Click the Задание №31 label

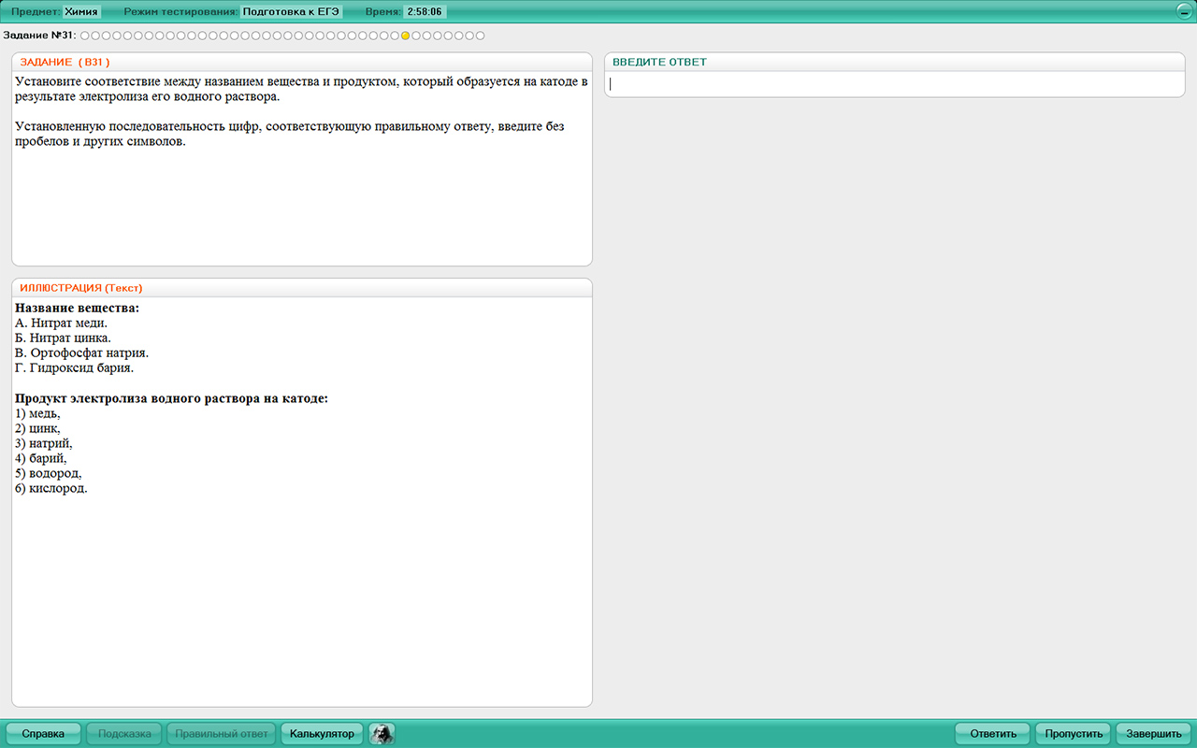coord(40,36)
